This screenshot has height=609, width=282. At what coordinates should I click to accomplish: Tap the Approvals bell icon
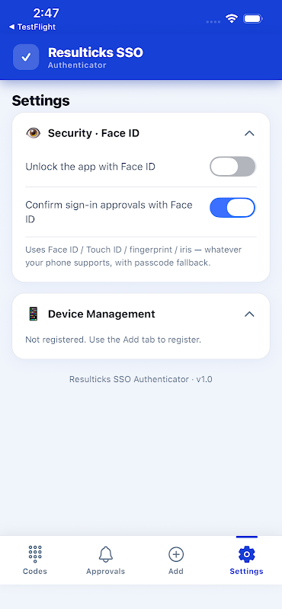click(105, 554)
